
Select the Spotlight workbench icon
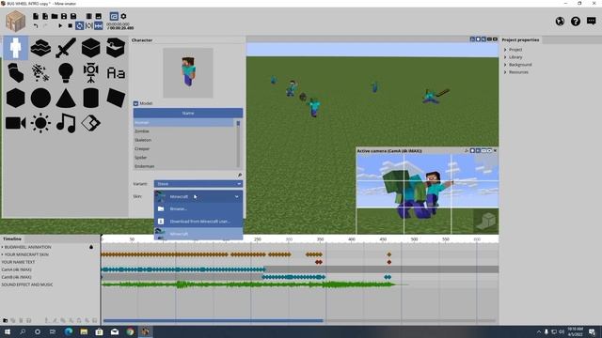pos(91,73)
